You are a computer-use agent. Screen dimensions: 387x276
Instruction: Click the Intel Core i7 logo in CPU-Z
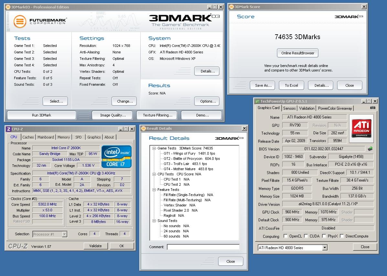(116, 156)
